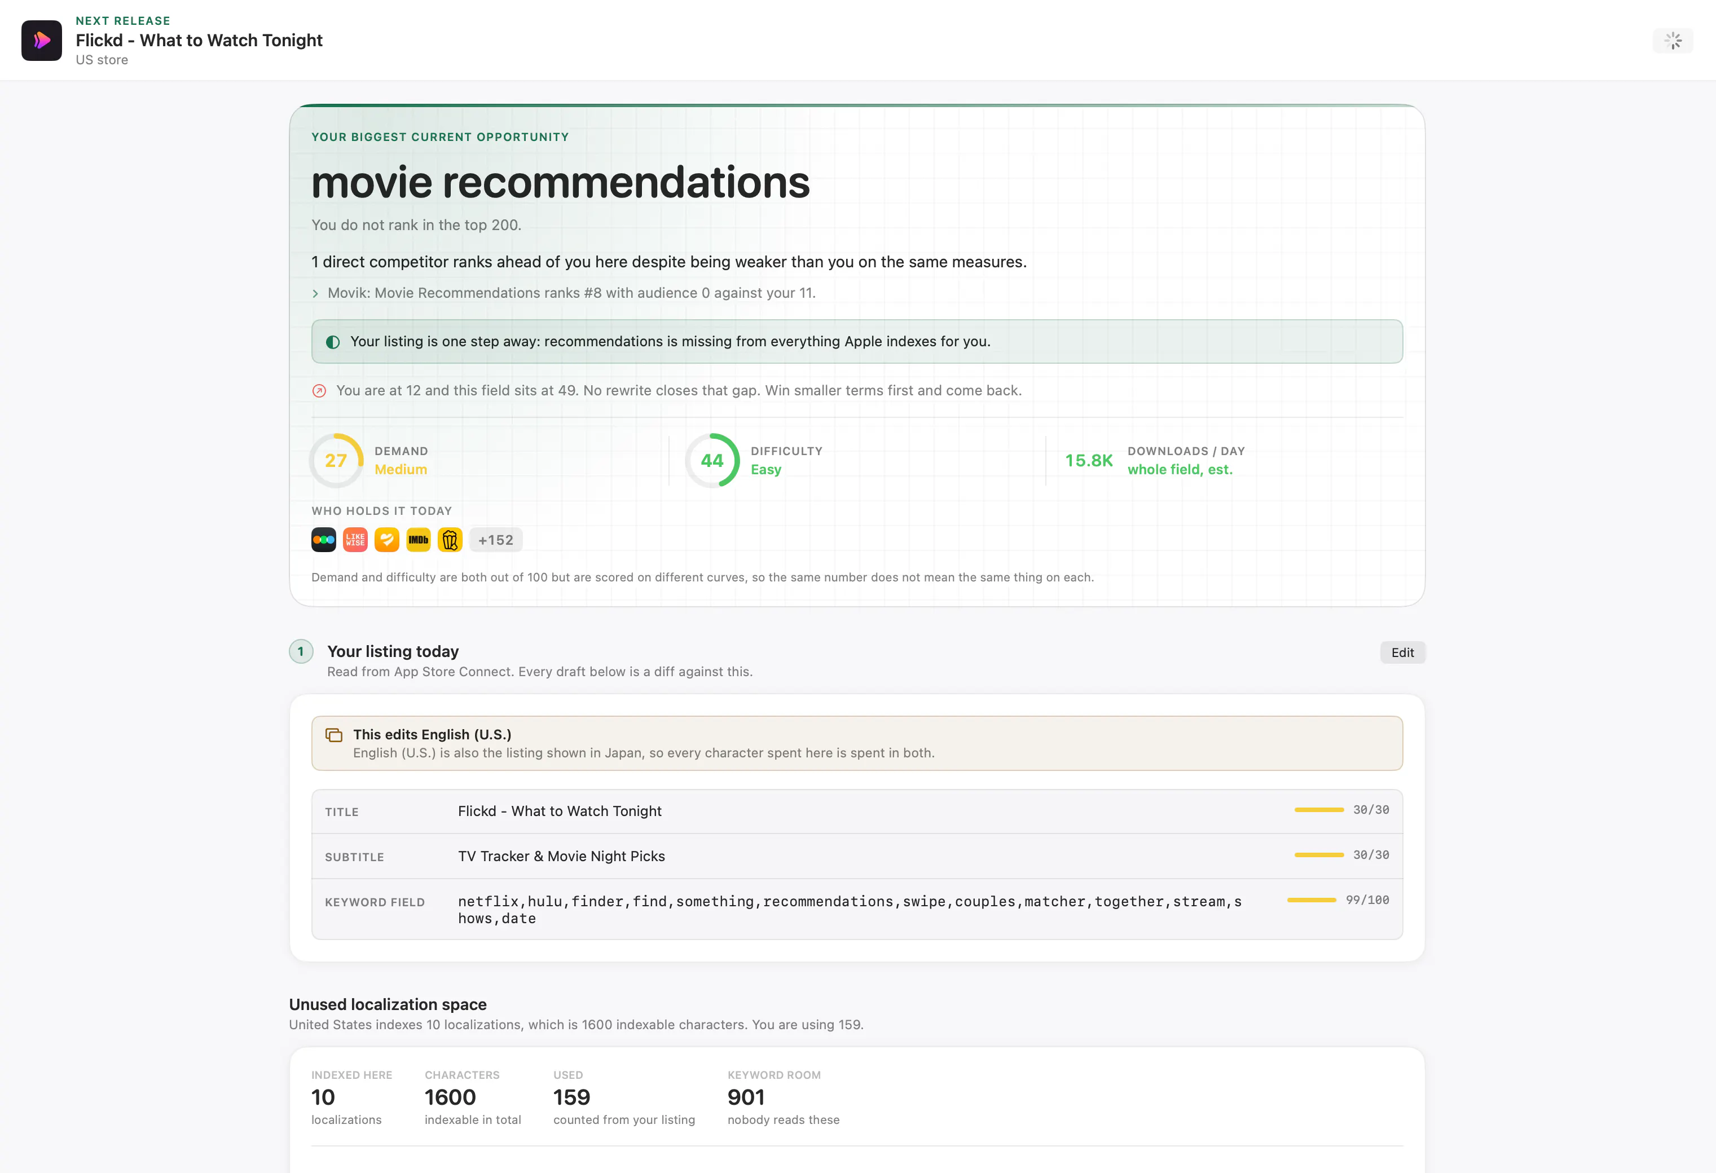Click the Next Release label
1716x1173 pixels.
pos(122,21)
